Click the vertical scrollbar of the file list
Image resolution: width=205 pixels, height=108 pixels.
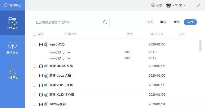point(200,45)
